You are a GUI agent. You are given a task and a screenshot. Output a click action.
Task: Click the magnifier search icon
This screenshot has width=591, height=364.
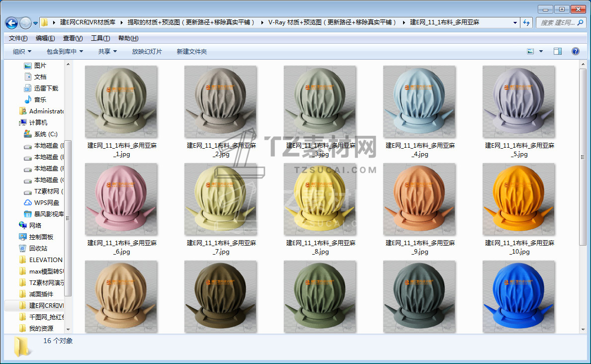[x=581, y=23]
